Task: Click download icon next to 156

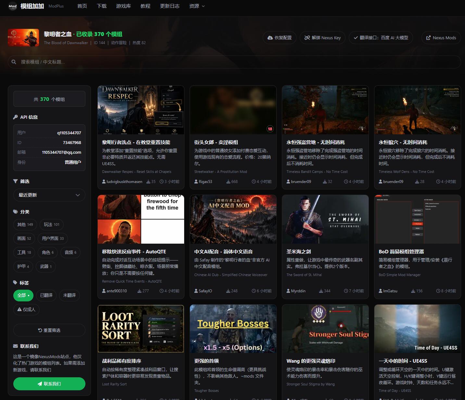Action: tap(413, 291)
